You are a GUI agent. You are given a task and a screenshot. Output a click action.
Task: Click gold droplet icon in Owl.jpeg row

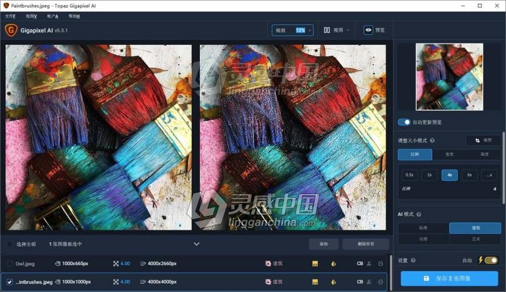pyautogui.click(x=334, y=264)
